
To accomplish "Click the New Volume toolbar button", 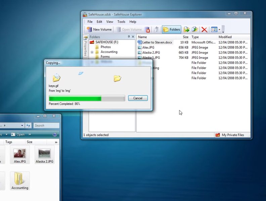I will (99, 29).
